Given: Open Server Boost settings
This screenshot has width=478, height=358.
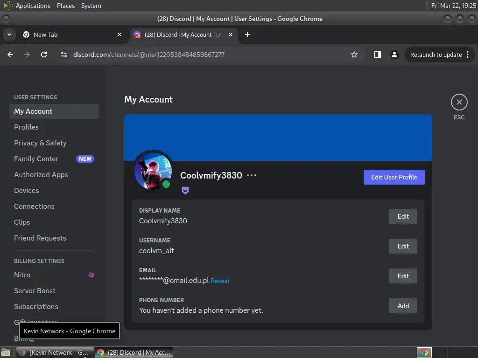Looking at the screenshot, I should pos(54,291).
